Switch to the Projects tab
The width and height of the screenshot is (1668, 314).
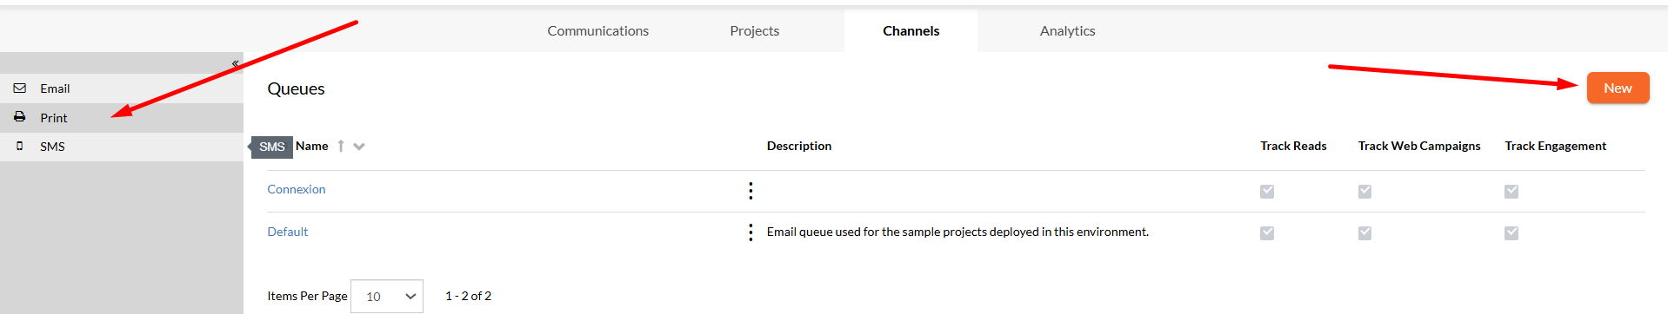(x=755, y=31)
